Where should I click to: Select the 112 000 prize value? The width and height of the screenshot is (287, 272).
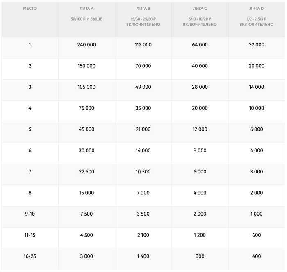point(143,45)
